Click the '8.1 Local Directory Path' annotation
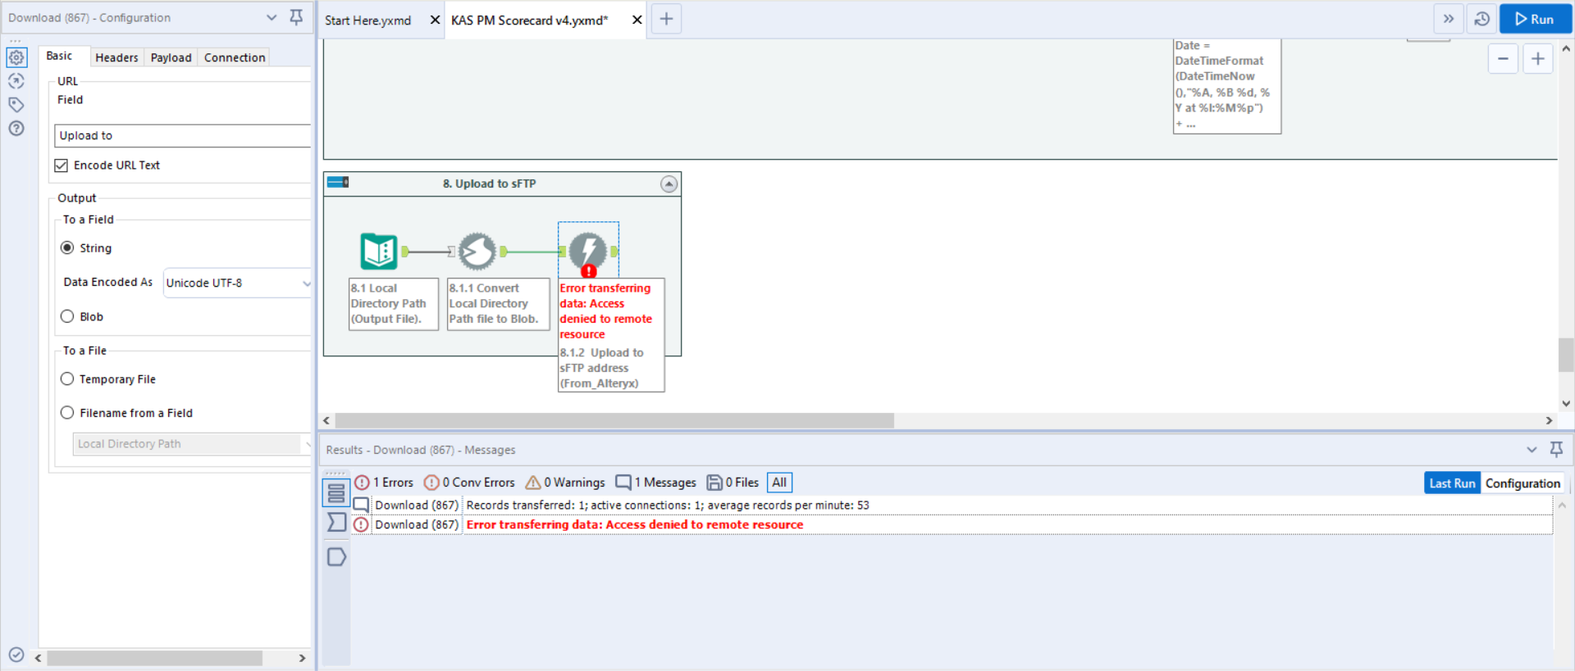 pos(394,304)
